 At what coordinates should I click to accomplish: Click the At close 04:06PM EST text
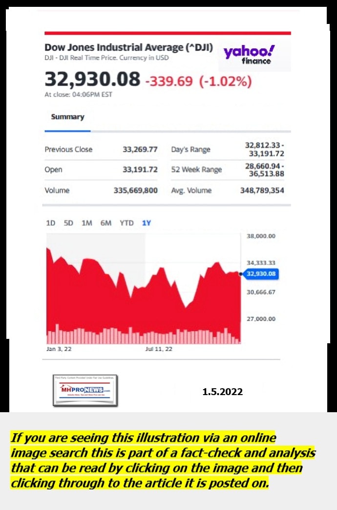78,94
